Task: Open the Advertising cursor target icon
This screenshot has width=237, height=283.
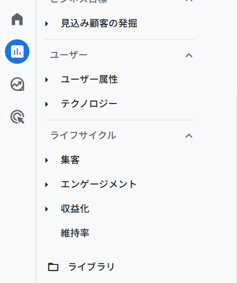Action: click(x=17, y=117)
